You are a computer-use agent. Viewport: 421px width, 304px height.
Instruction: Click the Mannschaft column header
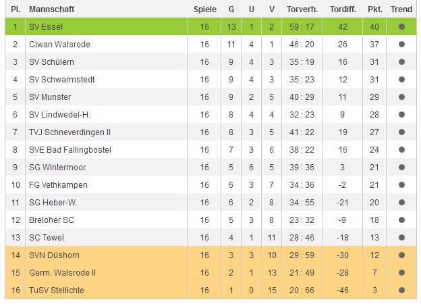tap(52, 9)
